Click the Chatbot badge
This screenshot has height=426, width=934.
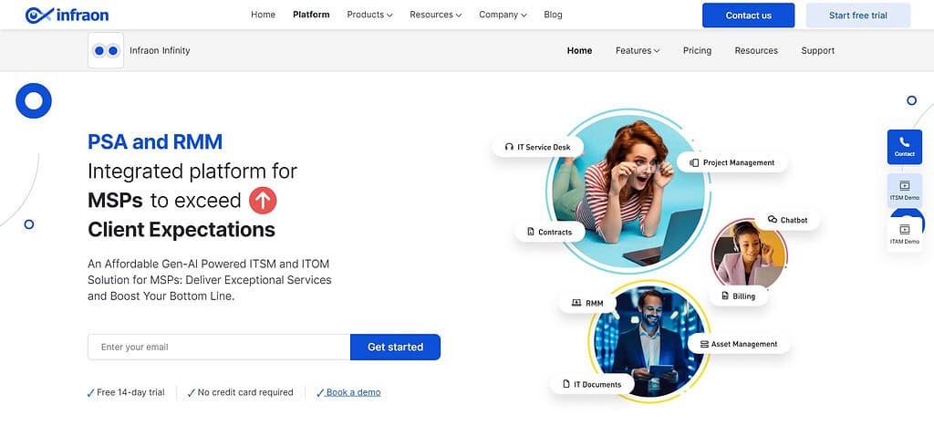pos(787,220)
